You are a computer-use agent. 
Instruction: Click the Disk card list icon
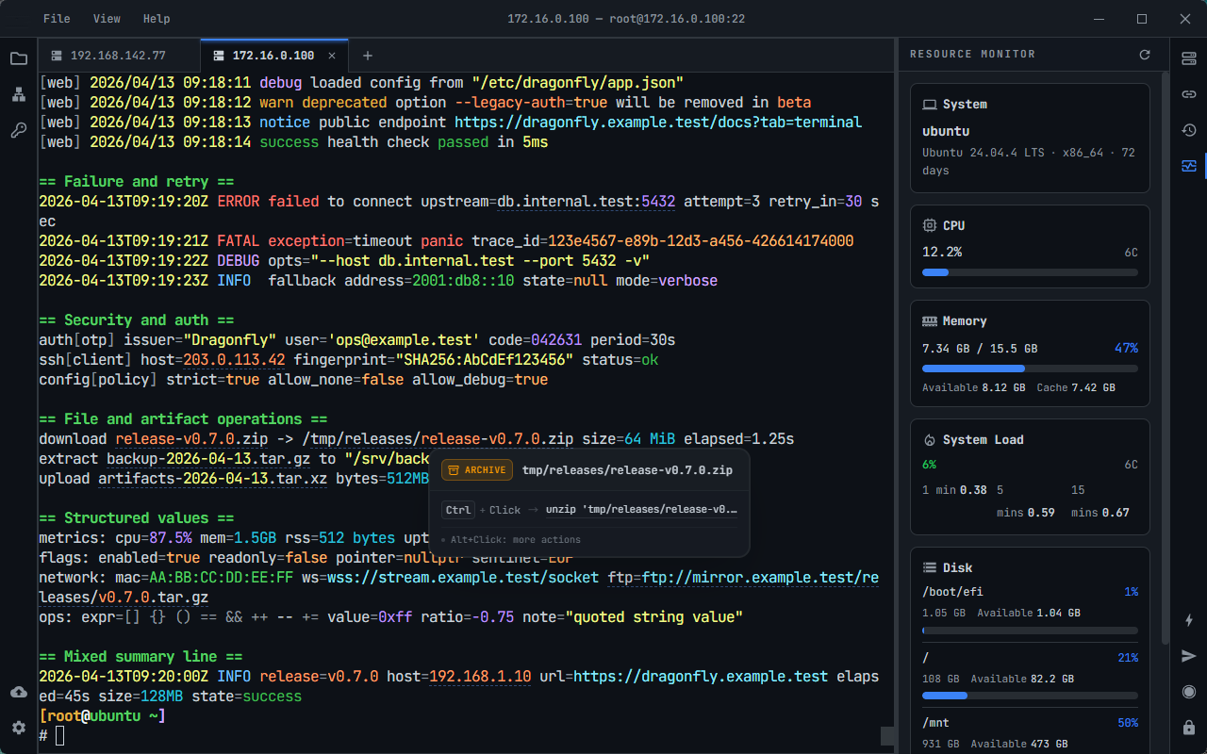[929, 568]
